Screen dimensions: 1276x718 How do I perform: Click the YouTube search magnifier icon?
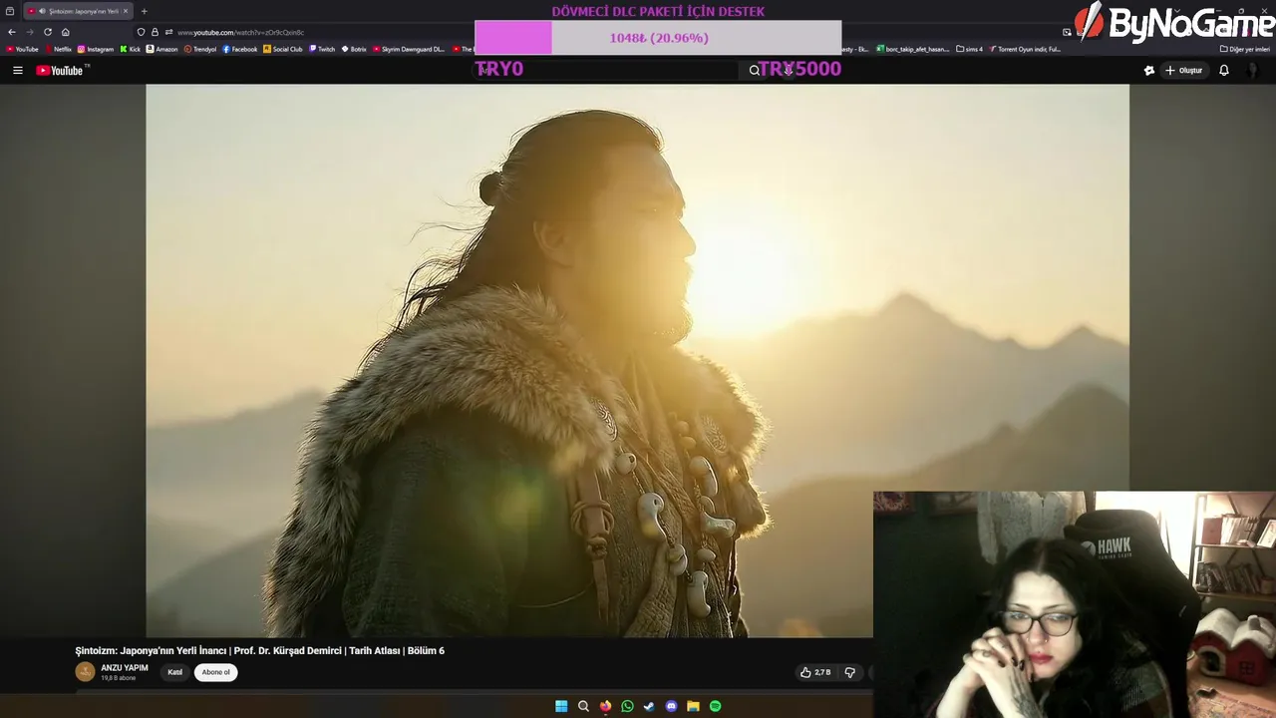755,71
